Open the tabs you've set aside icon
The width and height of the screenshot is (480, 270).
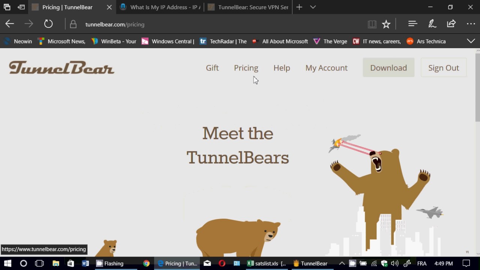7,7
